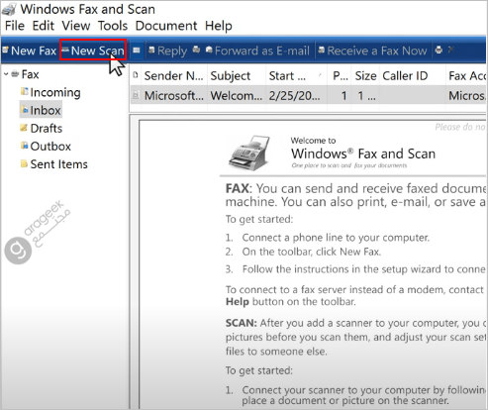Screen dimensions: 488x410
Task: Click the document icon column header
Action: 136,75
